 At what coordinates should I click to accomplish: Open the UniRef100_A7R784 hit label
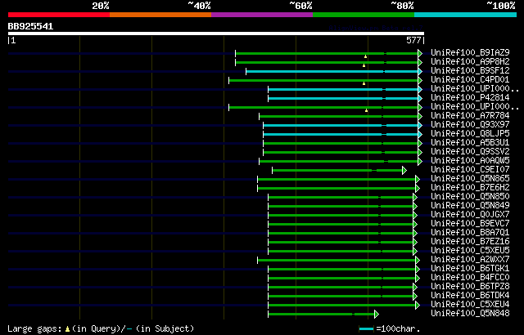coord(470,116)
